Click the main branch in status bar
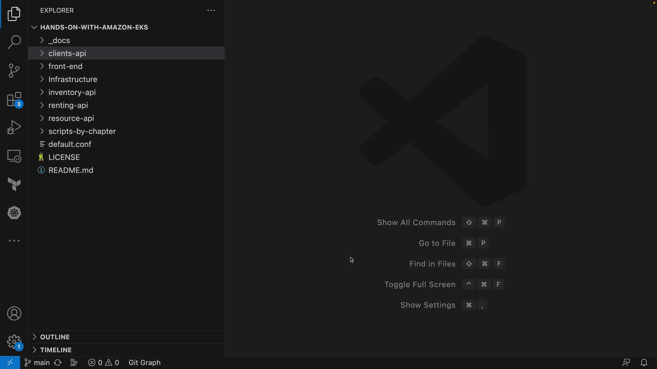Image resolution: width=657 pixels, height=369 pixels. click(x=37, y=363)
